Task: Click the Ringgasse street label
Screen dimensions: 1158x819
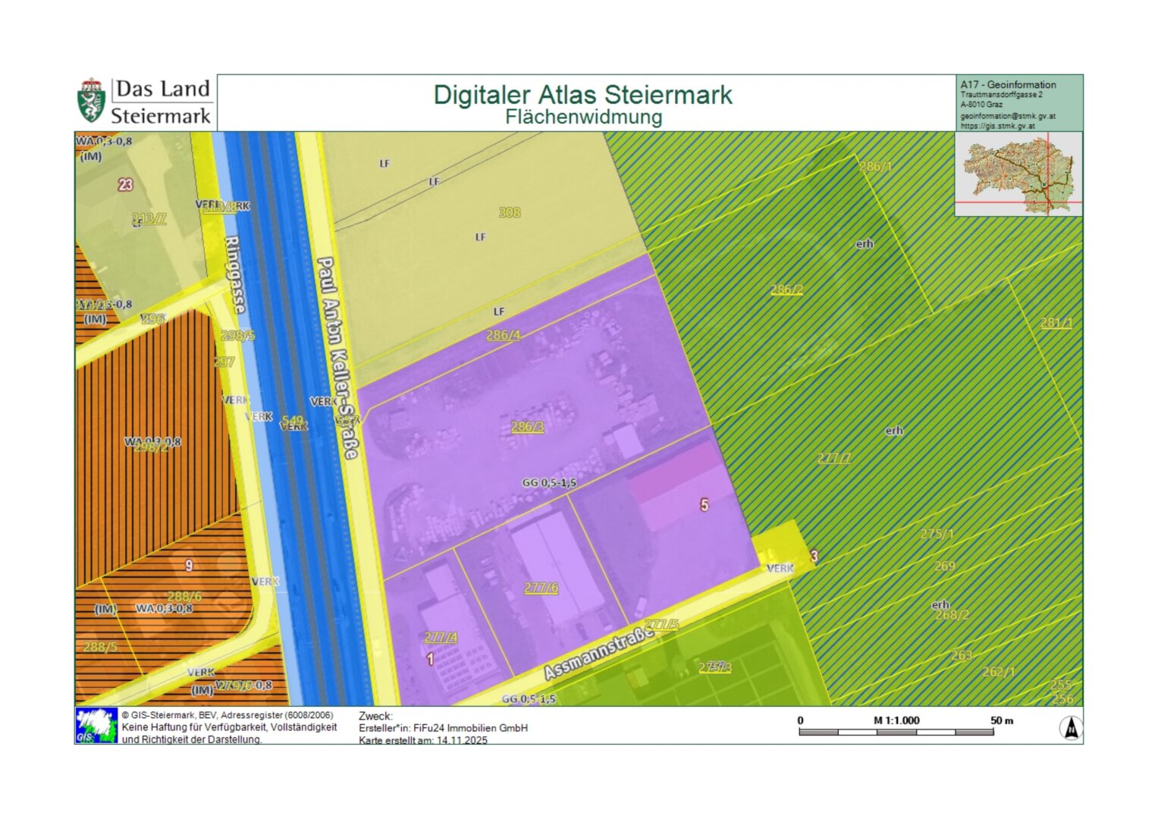Action: 234,275
